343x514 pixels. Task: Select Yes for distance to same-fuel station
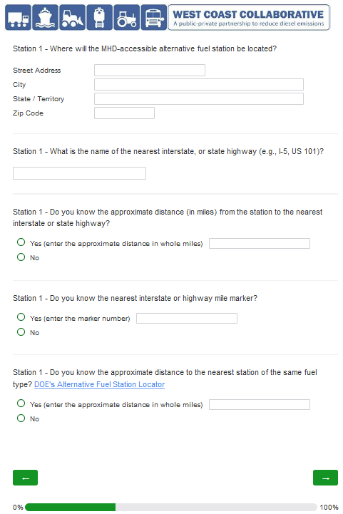pyautogui.click(x=21, y=404)
